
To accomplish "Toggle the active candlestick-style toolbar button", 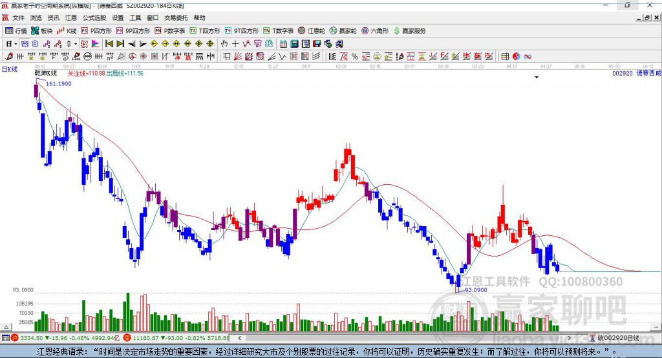I will pyautogui.click(x=25, y=43).
